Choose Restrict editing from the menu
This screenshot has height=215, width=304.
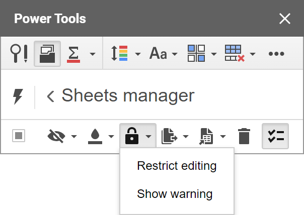(177, 166)
